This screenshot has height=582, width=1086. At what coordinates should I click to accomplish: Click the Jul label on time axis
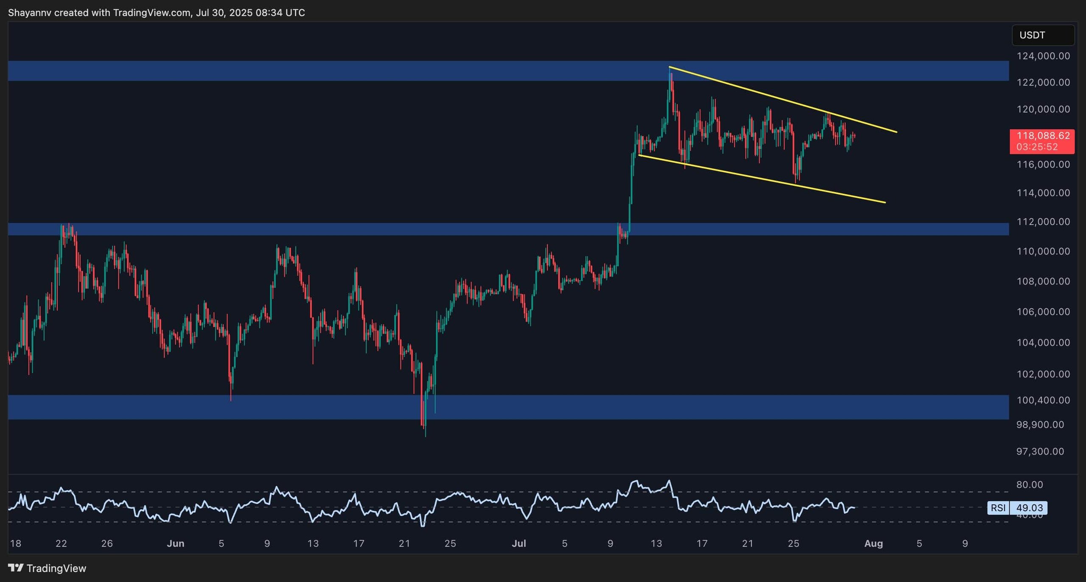[518, 543]
